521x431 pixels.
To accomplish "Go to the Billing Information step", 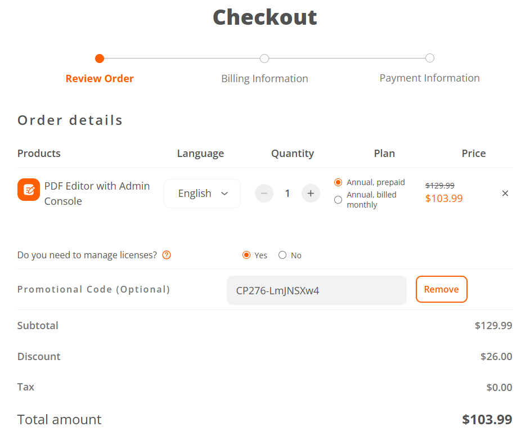I will pyautogui.click(x=264, y=78).
